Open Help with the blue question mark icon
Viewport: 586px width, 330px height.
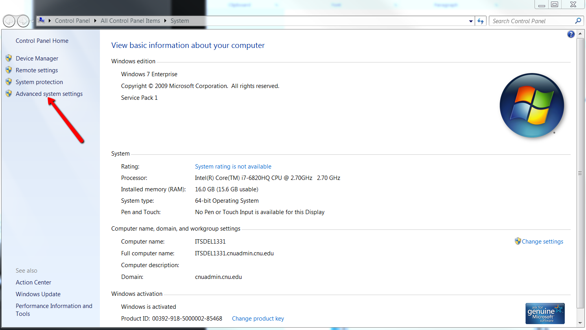tap(571, 34)
